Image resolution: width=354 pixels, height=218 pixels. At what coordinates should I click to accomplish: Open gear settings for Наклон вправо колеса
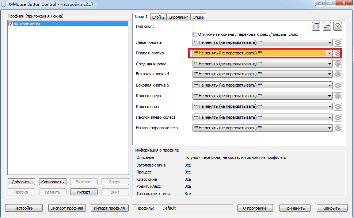point(338,128)
